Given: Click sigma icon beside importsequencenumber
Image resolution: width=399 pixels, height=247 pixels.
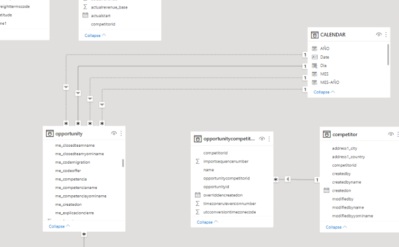Looking at the screenshot, I should (198, 161).
